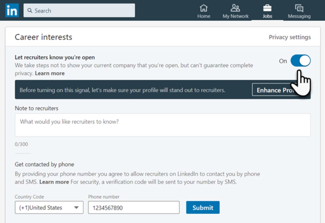Expand the Country Code dropdown
This screenshot has height=223, width=325.
[x=49, y=207]
